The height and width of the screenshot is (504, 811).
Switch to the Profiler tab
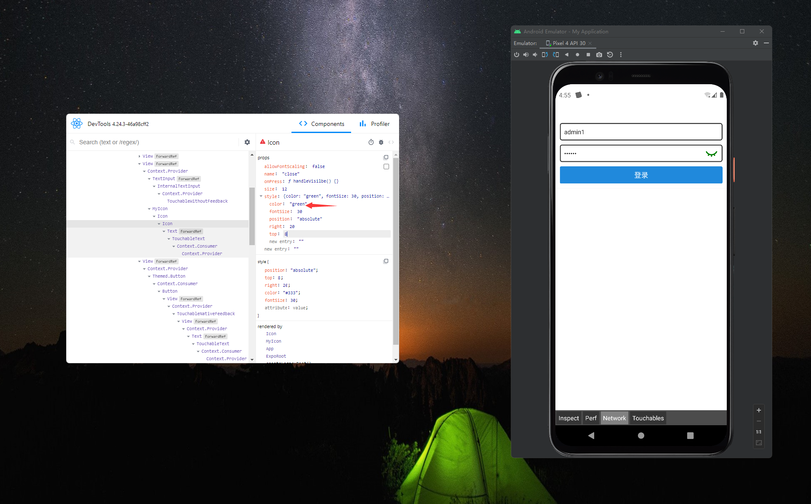pyautogui.click(x=374, y=124)
